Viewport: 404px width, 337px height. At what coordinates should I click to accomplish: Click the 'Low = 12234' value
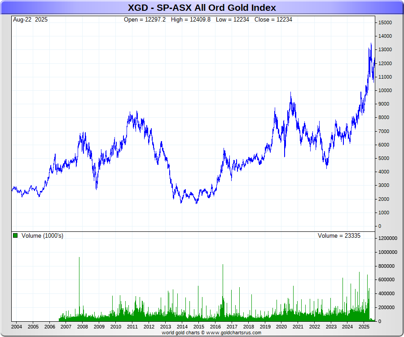(x=233, y=20)
